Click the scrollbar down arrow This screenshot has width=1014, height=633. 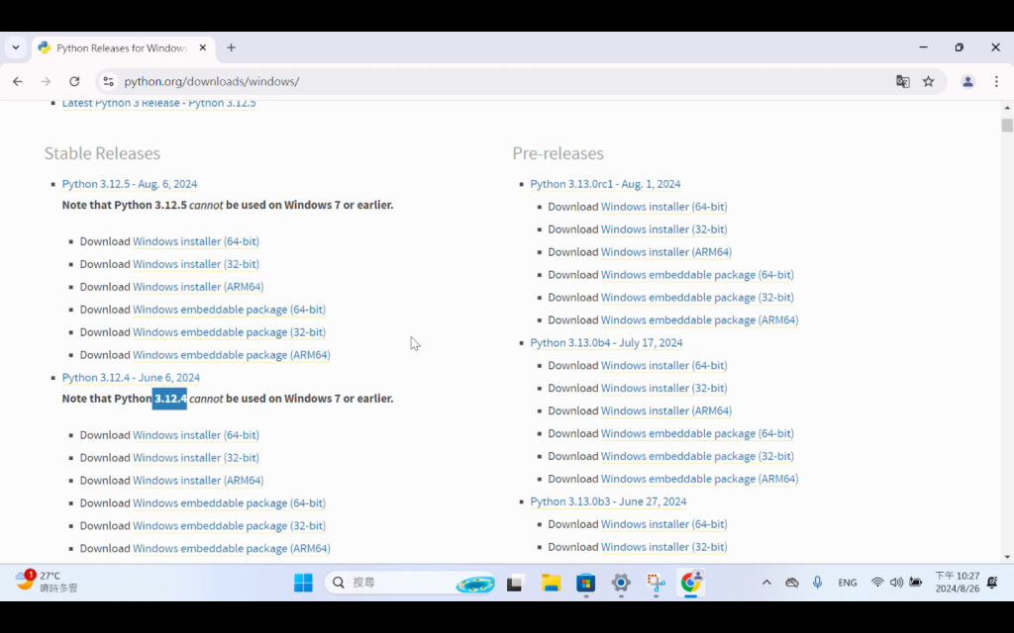(x=1007, y=557)
